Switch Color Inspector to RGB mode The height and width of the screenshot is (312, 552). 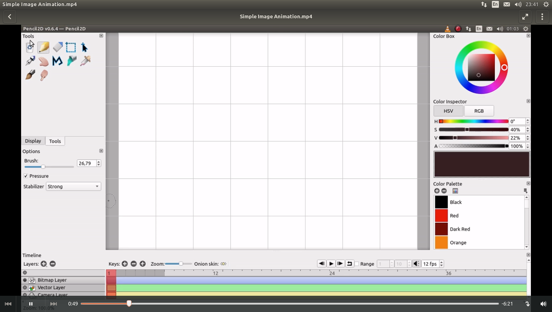pos(479,110)
